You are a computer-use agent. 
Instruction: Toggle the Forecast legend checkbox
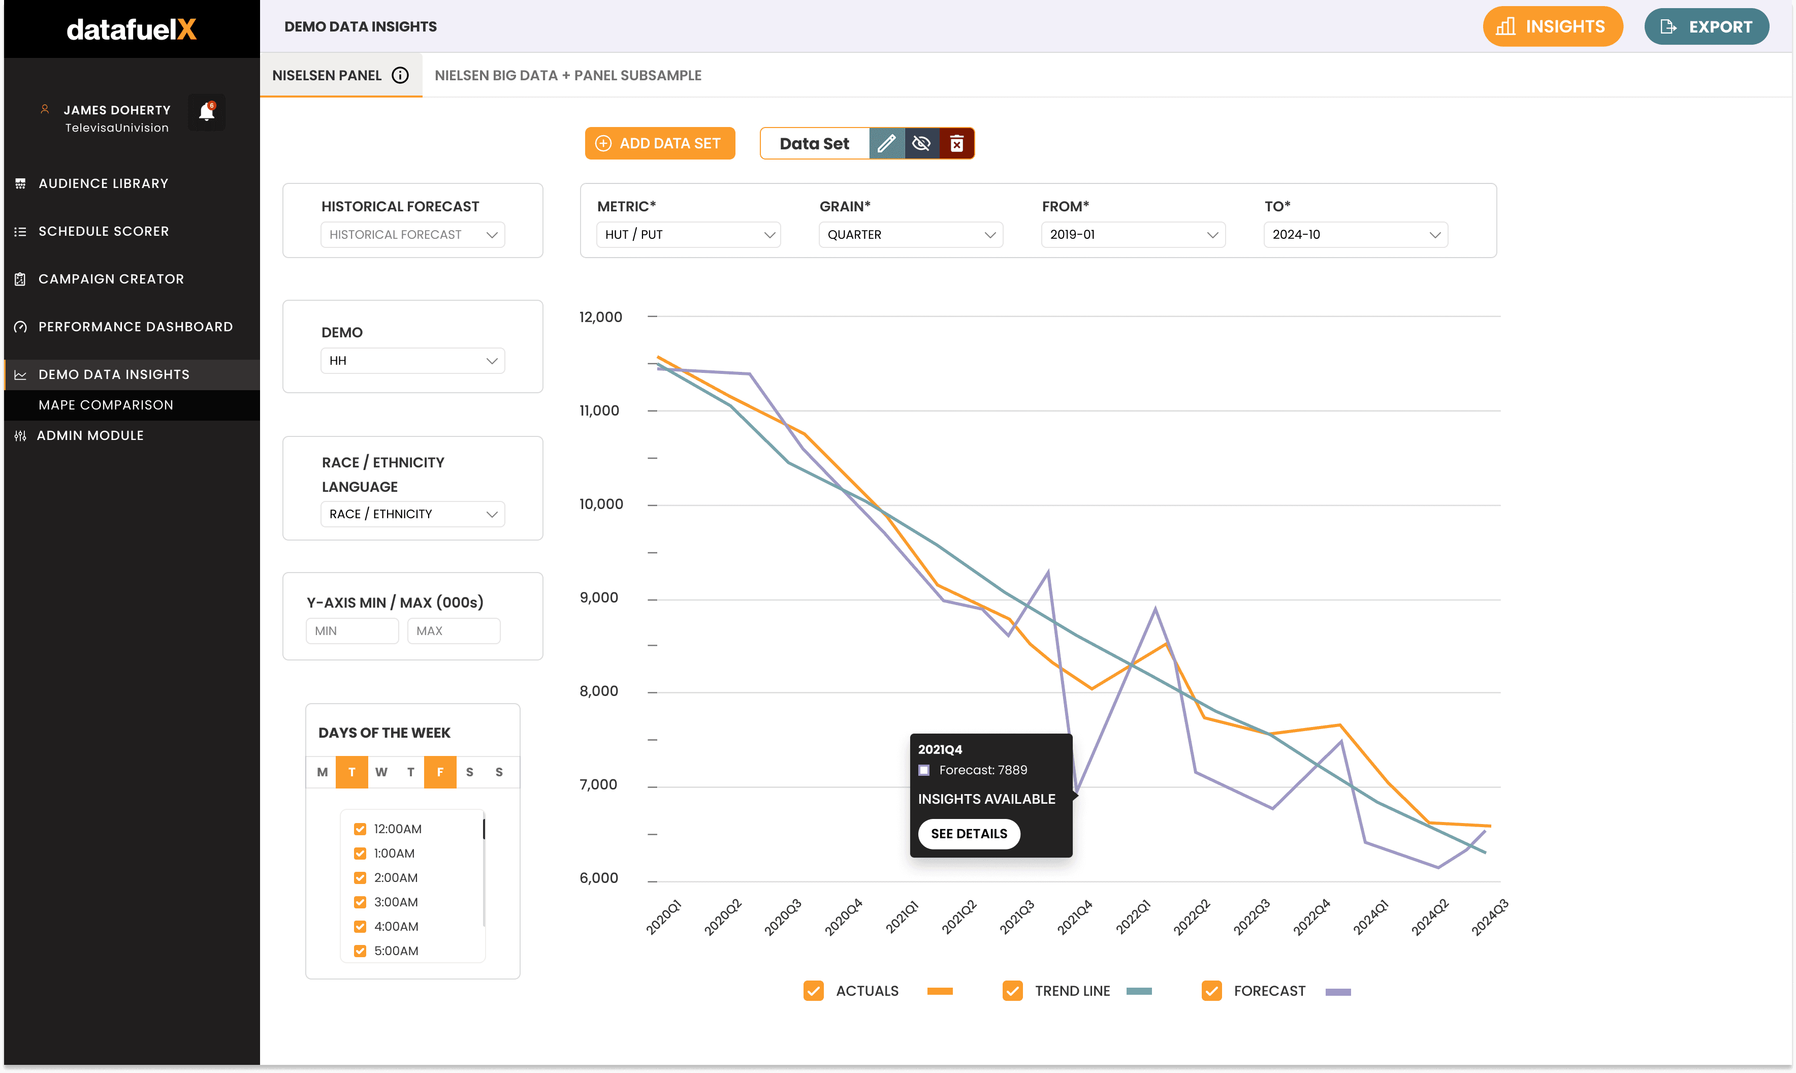click(x=1212, y=991)
